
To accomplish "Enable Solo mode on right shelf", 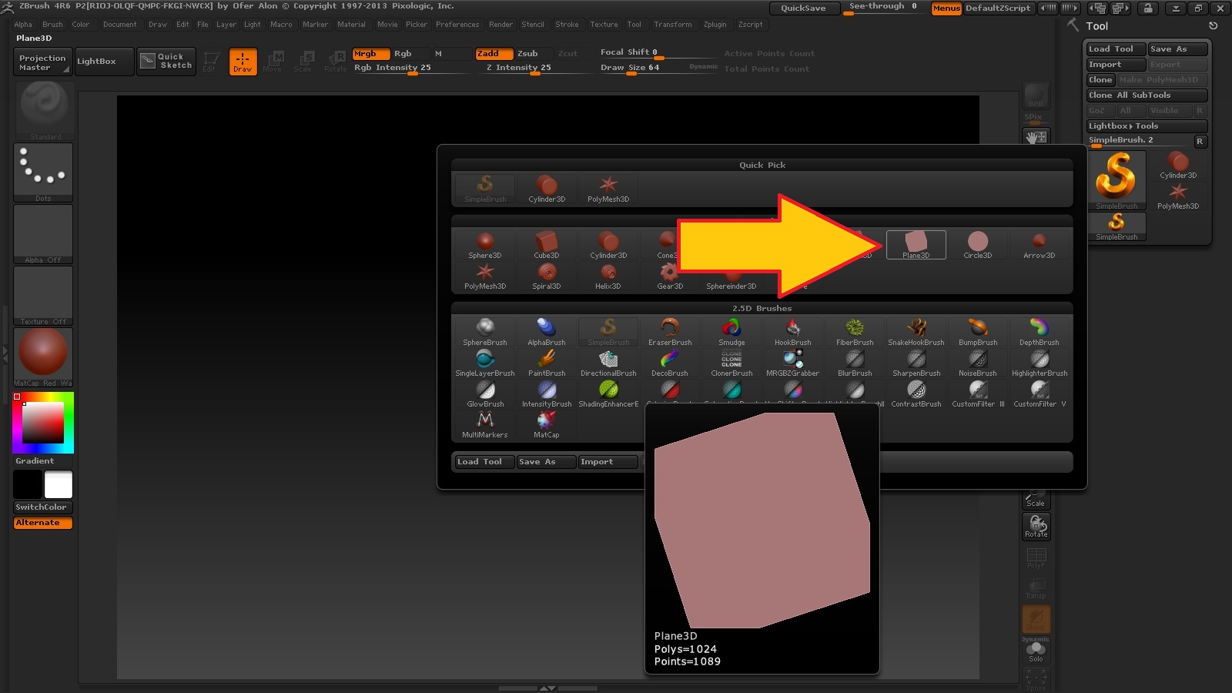I will (1036, 651).
